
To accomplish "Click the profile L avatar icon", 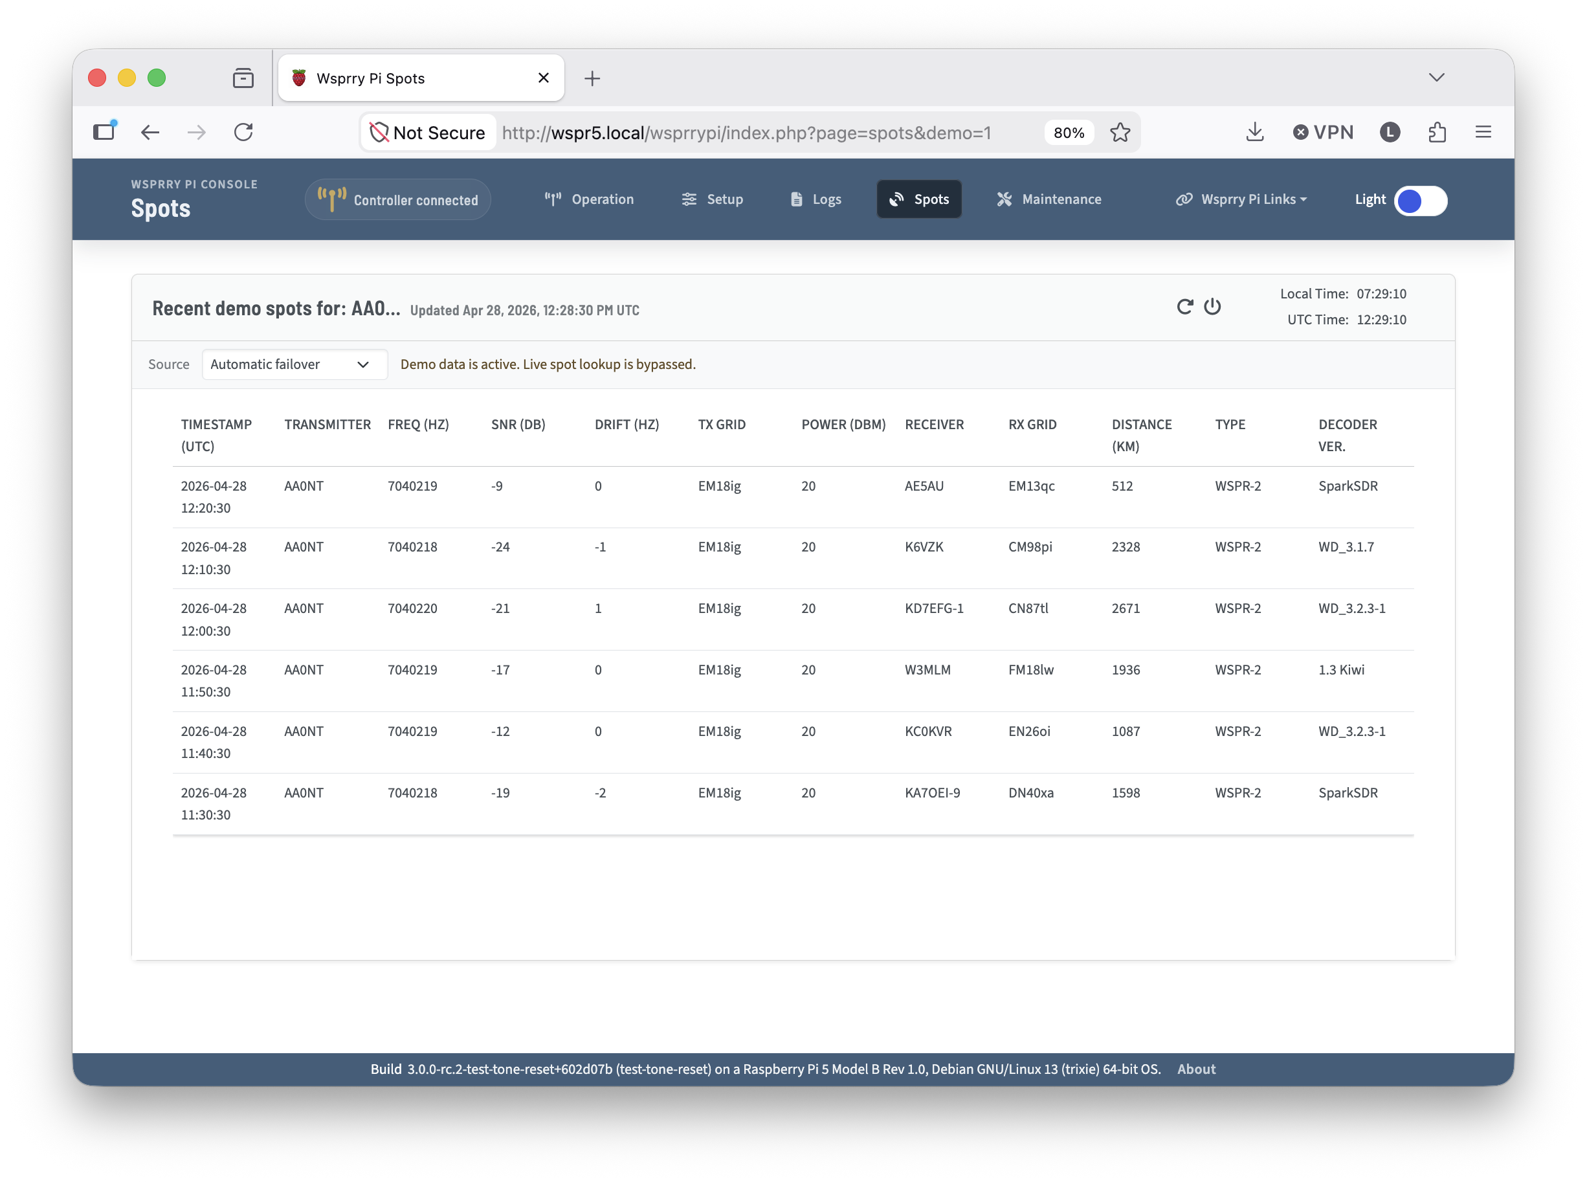I will [1390, 132].
